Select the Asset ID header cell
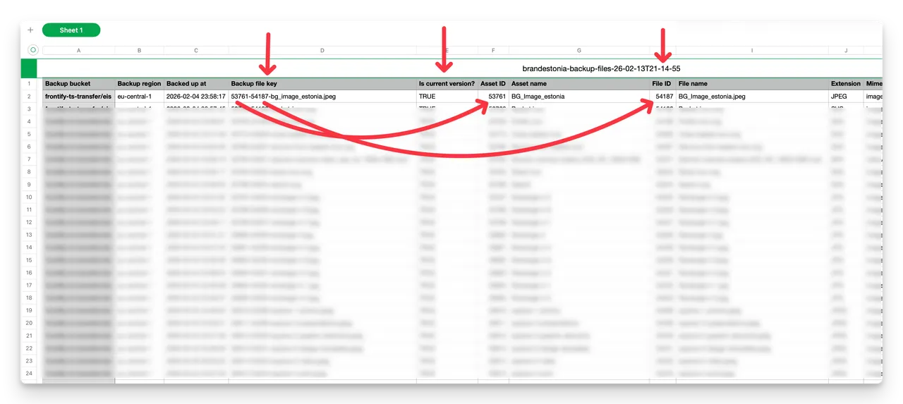Image resolution: width=903 pixels, height=404 pixels. coord(493,84)
